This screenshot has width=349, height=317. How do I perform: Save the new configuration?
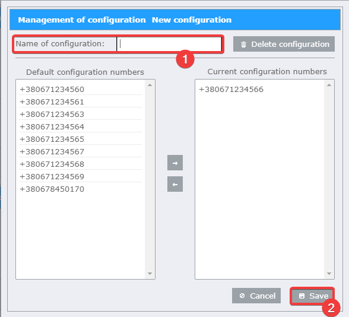[313, 296]
